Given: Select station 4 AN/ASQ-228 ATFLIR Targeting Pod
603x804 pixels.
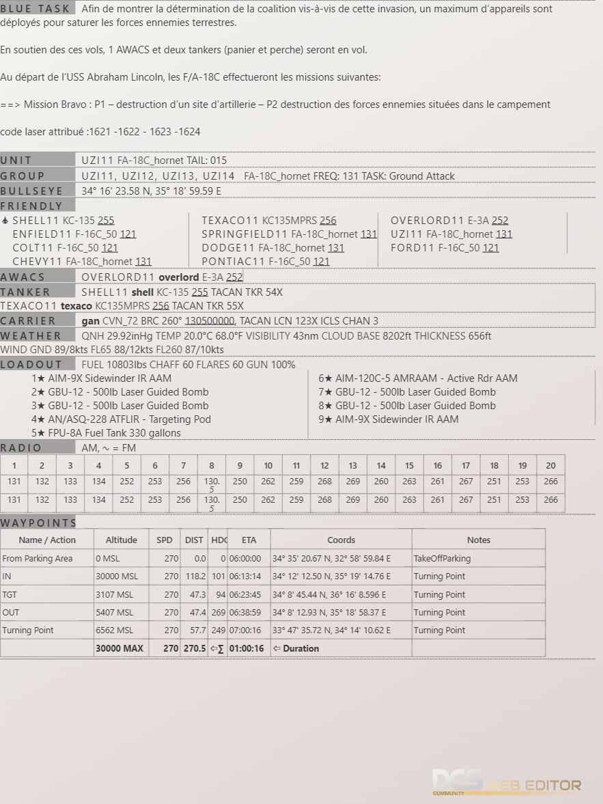Looking at the screenshot, I should (121, 419).
